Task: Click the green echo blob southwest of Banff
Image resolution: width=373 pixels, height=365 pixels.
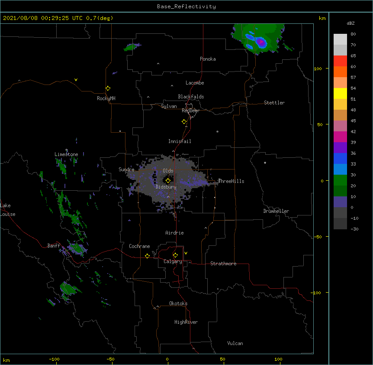Action: pos(69,289)
